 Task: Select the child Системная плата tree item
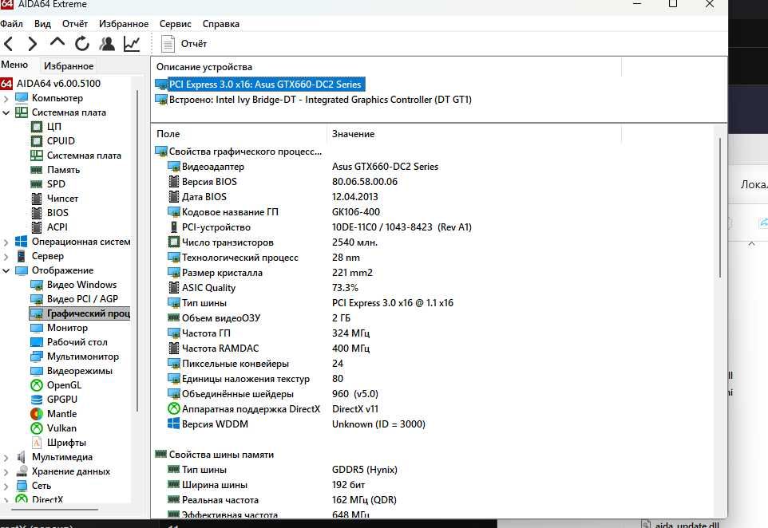pyautogui.click(x=76, y=156)
